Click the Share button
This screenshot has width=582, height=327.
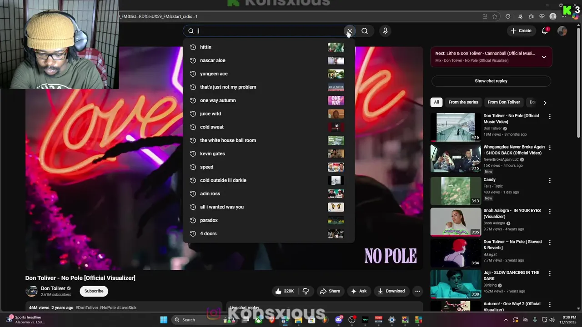coord(330,291)
